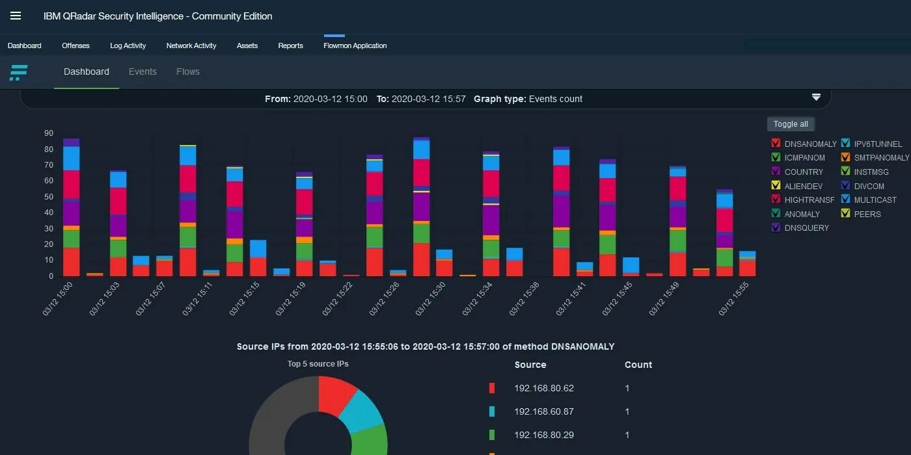Toggle the DIVCOM series checkbox
Image resolution: width=911 pixels, height=455 pixels.
tap(845, 186)
